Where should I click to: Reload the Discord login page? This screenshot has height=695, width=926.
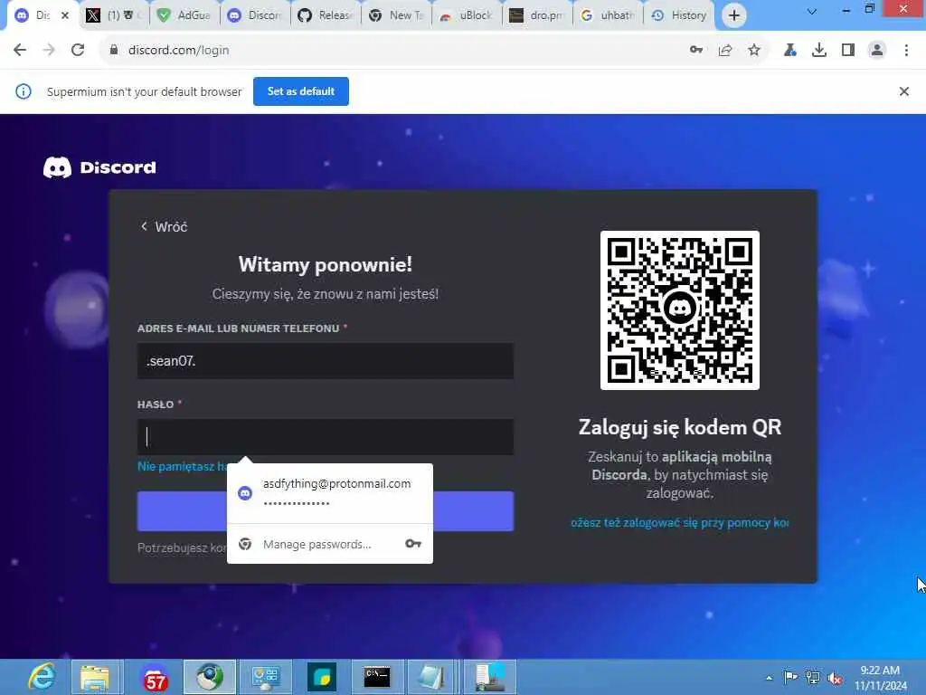coord(78,51)
